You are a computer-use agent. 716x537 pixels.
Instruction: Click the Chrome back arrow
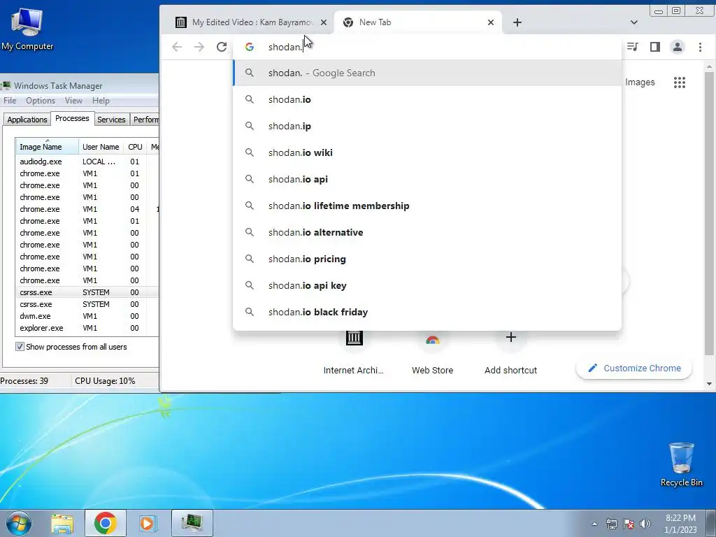click(x=177, y=47)
